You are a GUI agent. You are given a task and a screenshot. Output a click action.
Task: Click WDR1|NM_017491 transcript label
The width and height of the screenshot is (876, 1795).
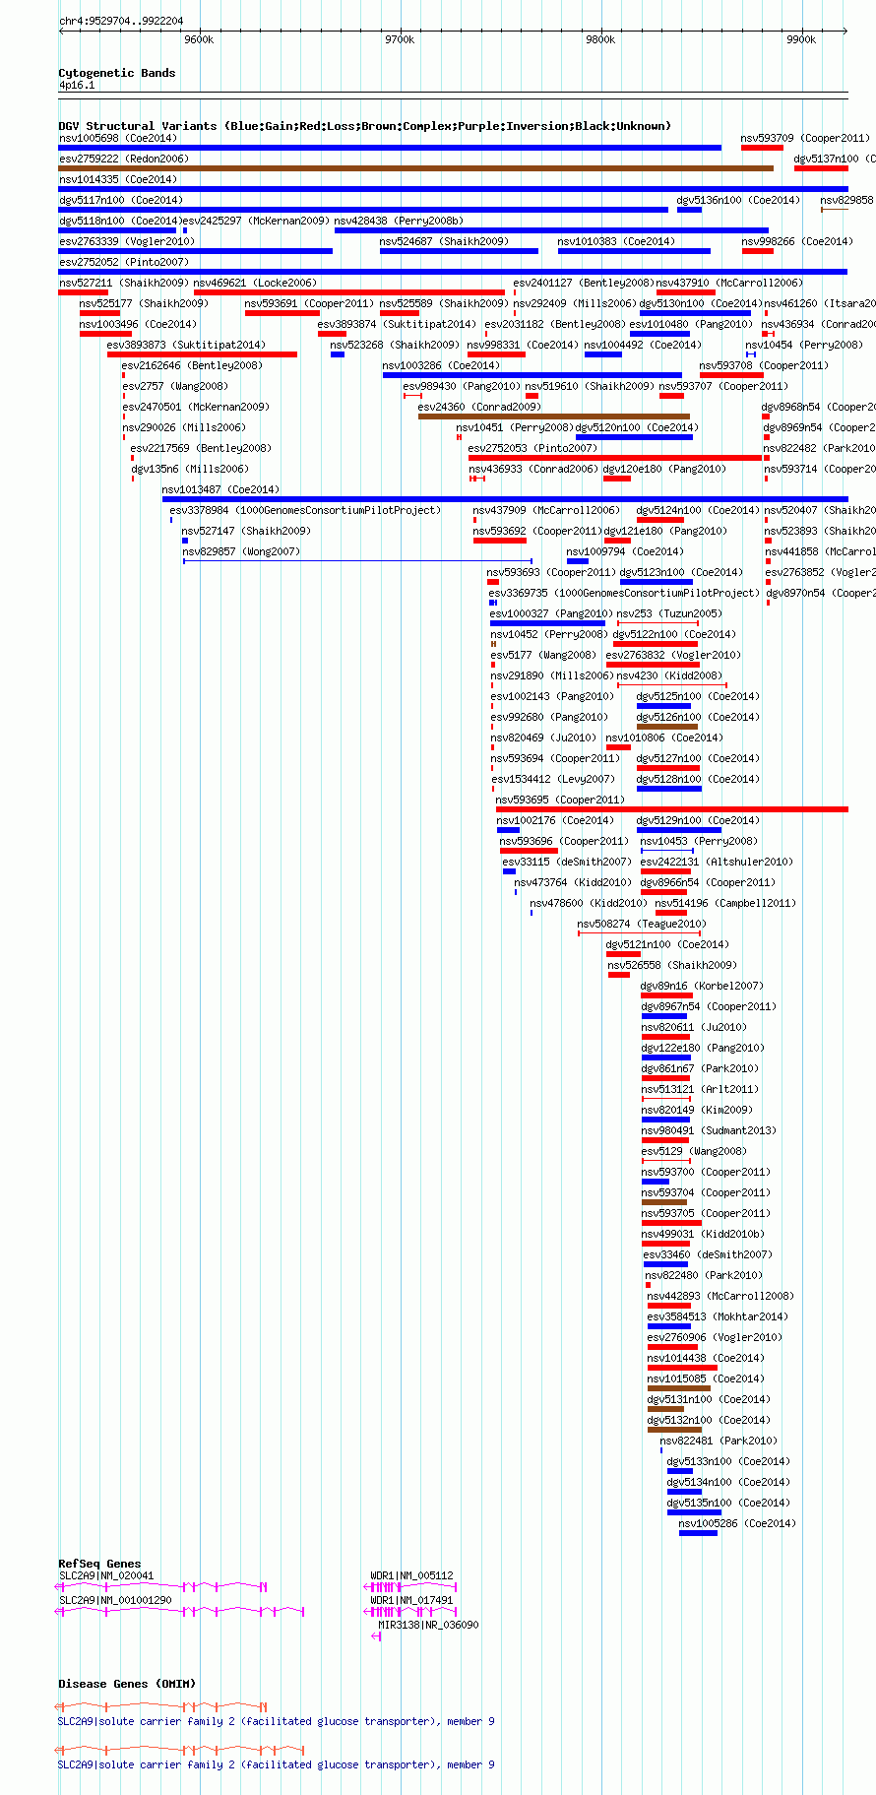pyautogui.click(x=411, y=1600)
